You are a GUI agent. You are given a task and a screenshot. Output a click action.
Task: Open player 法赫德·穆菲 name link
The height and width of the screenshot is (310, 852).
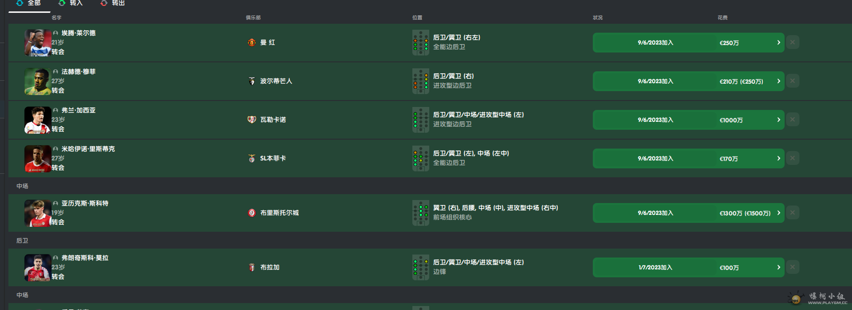pyautogui.click(x=78, y=72)
